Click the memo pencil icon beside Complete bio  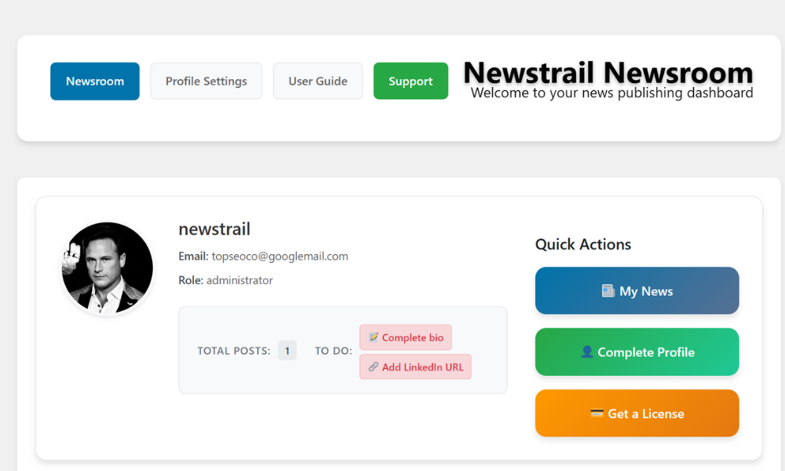pyautogui.click(x=374, y=337)
